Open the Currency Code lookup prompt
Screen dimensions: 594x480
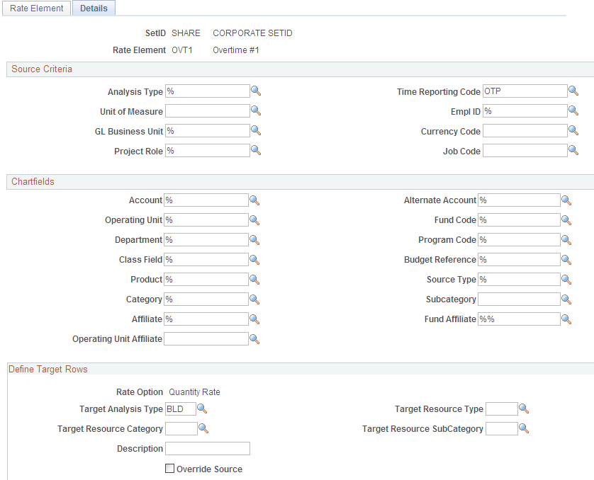pos(573,130)
